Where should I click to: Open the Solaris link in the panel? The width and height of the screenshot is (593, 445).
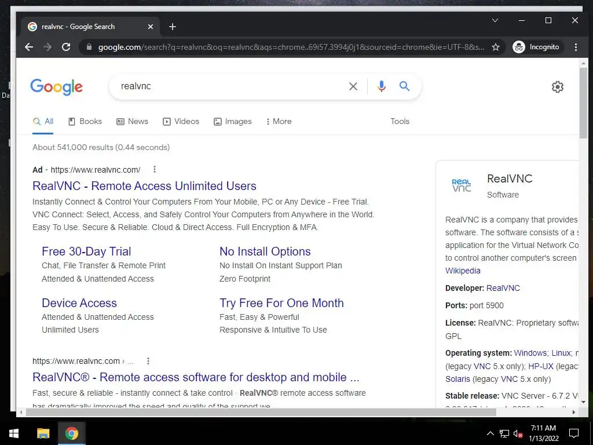[457, 379]
